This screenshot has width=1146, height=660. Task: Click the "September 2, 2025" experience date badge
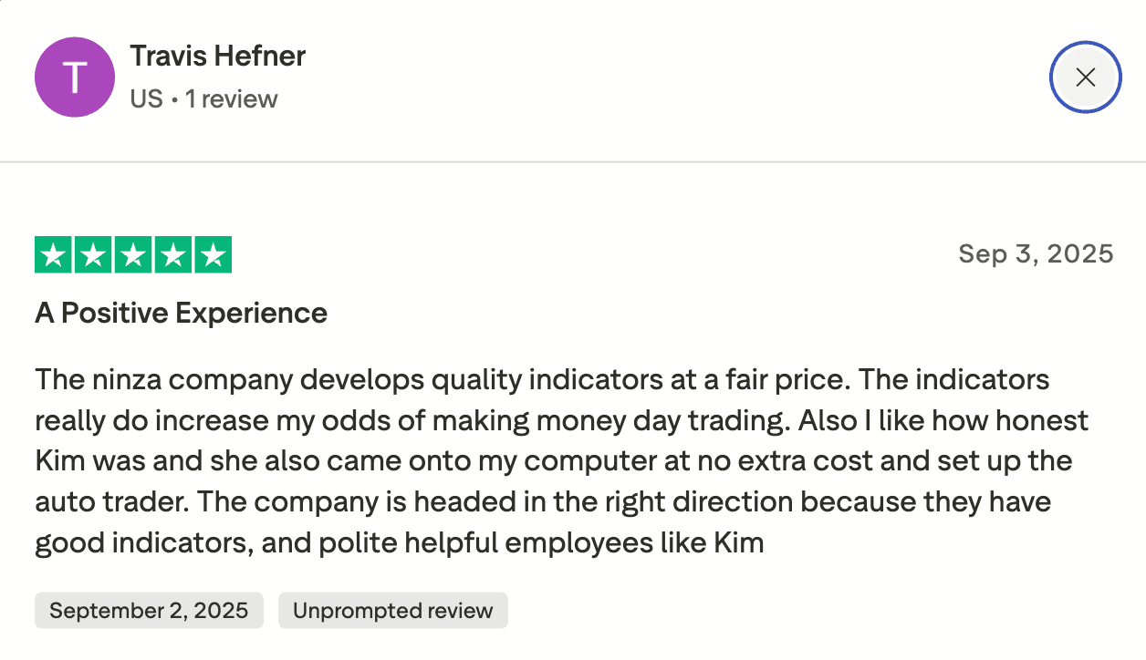tap(149, 611)
